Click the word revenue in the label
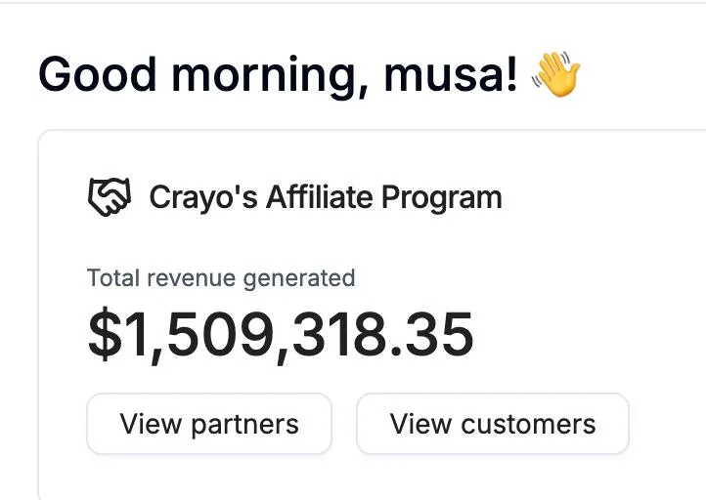 [x=189, y=277]
